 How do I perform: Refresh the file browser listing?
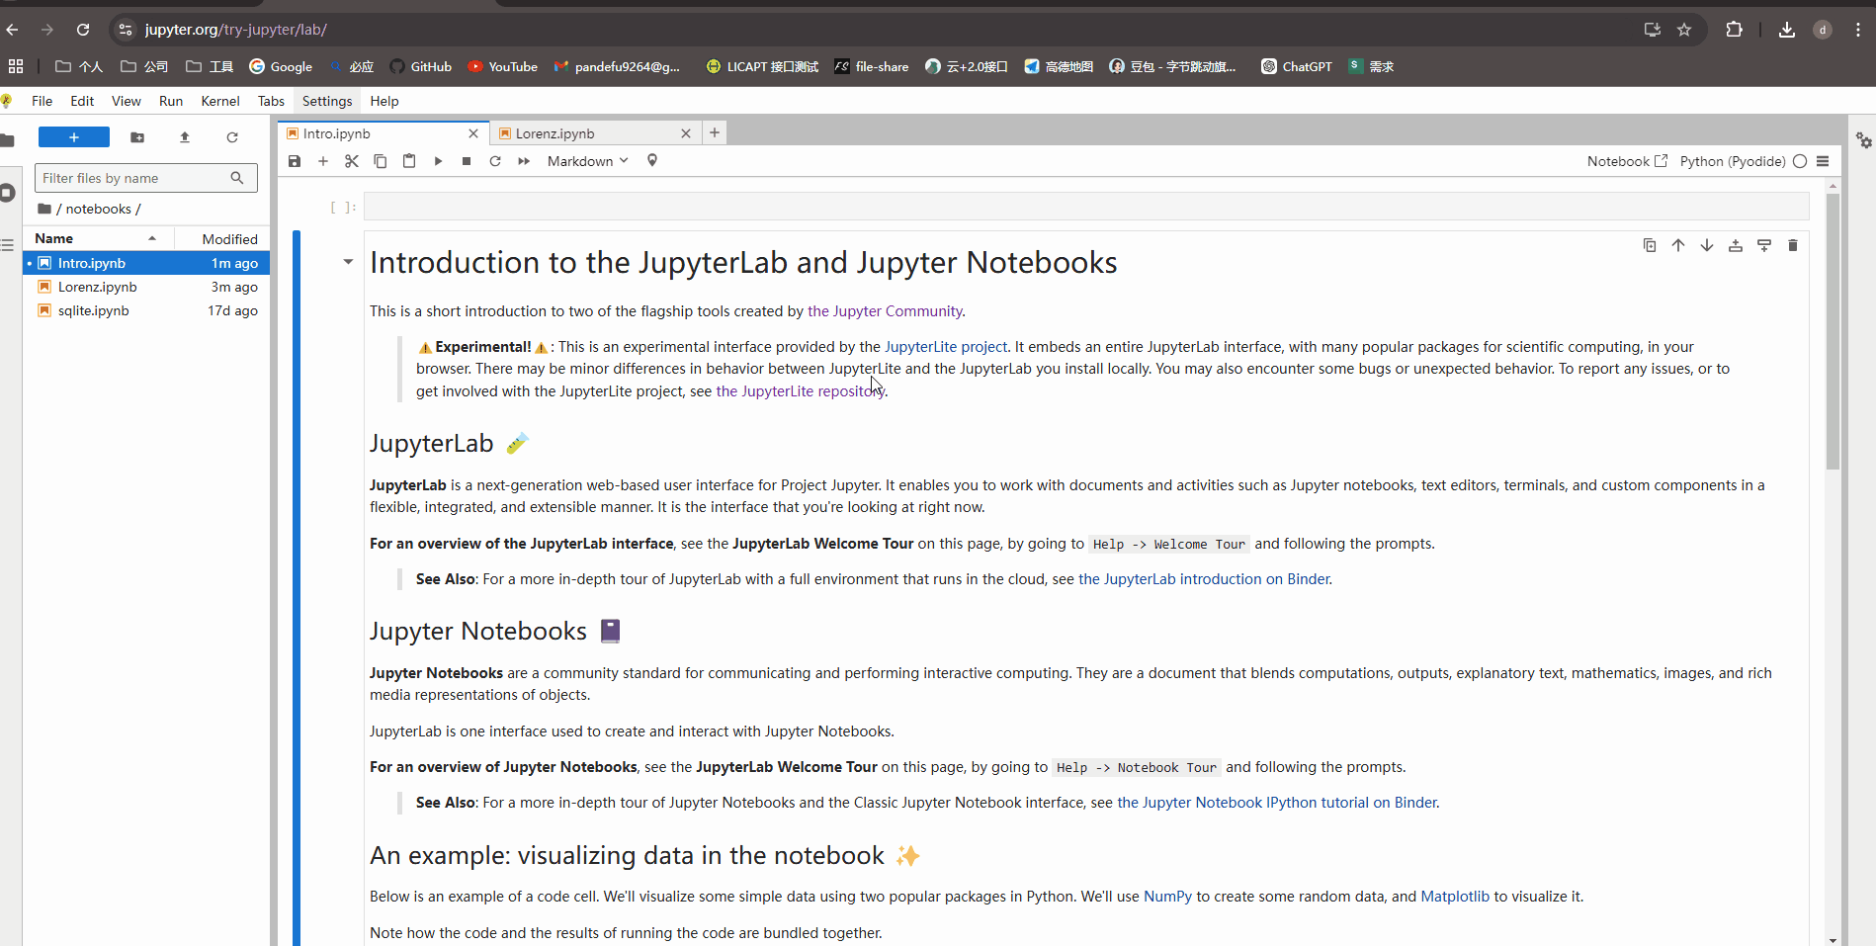pyautogui.click(x=232, y=137)
